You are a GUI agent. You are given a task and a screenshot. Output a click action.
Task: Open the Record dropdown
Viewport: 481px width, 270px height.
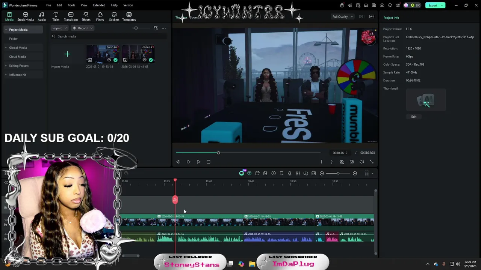(83, 28)
